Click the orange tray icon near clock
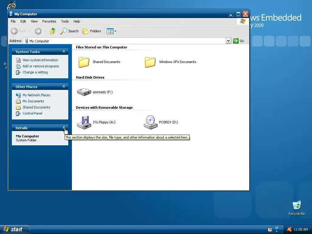The image size is (312, 234). [x=289, y=229]
